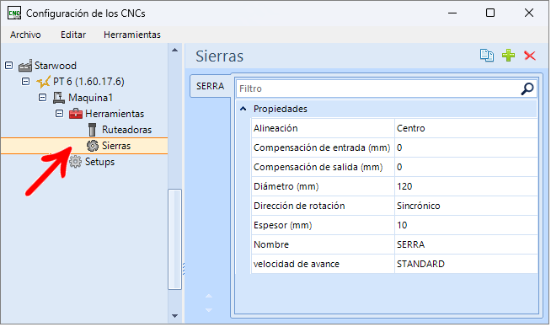Maximize the Configuración de los CNCs window

[490, 13]
